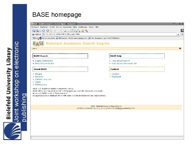Viewport: 192px width, 144px height.
Task: Reload the page with Reload icon
Action: pos(48,31)
